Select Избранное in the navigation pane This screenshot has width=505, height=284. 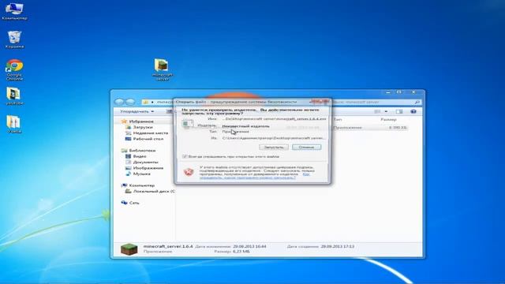point(137,121)
